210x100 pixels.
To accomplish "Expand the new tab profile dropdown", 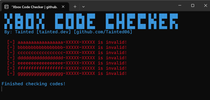I will point(83,7).
